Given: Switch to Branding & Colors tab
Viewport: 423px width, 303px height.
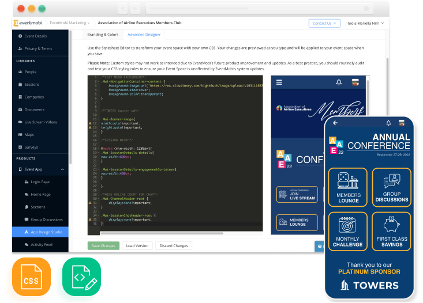Looking at the screenshot, I should click(x=103, y=35).
